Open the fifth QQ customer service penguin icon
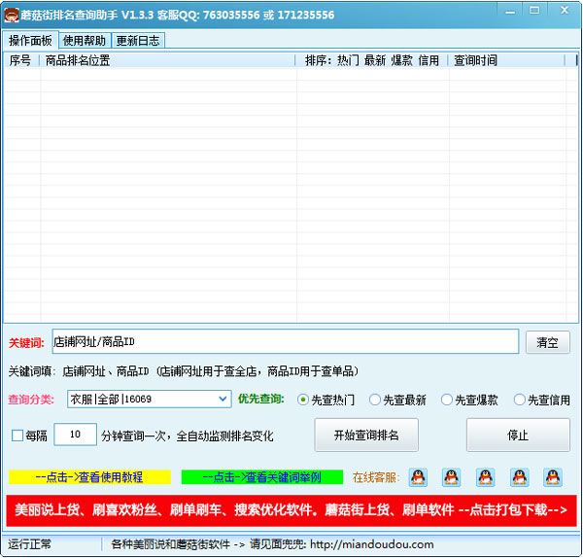Image resolution: width=583 pixels, height=558 pixels. (553, 477)
